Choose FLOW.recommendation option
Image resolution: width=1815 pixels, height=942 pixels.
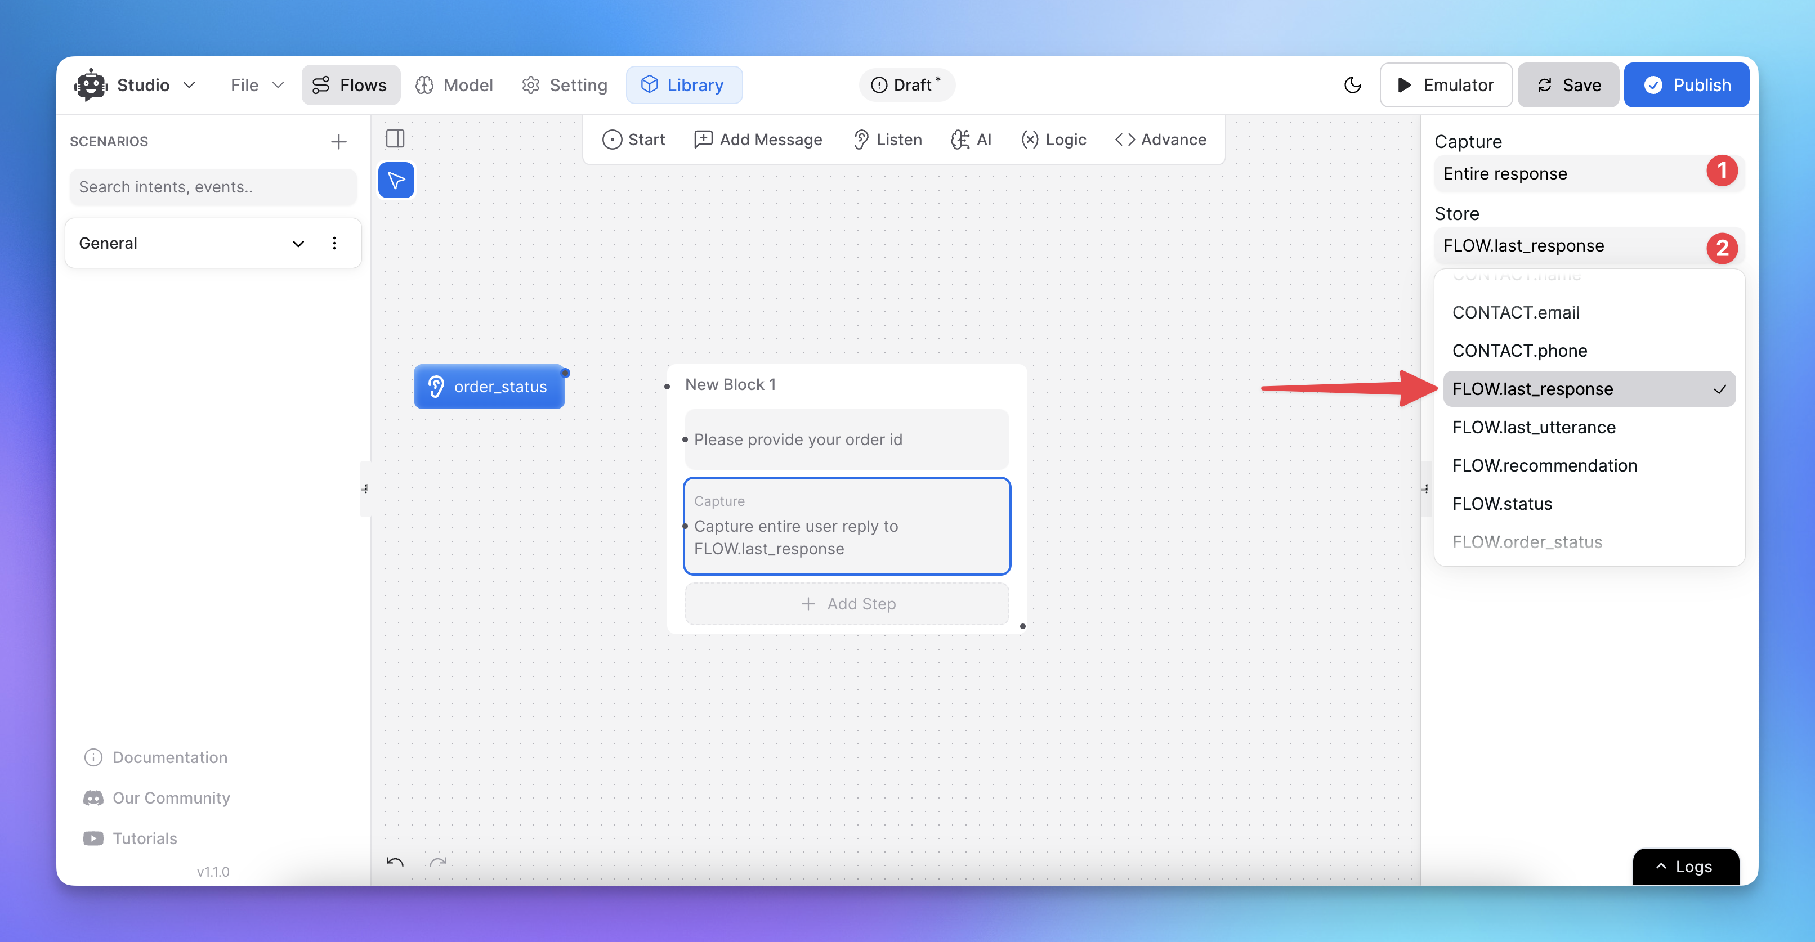coord(1590,465)
